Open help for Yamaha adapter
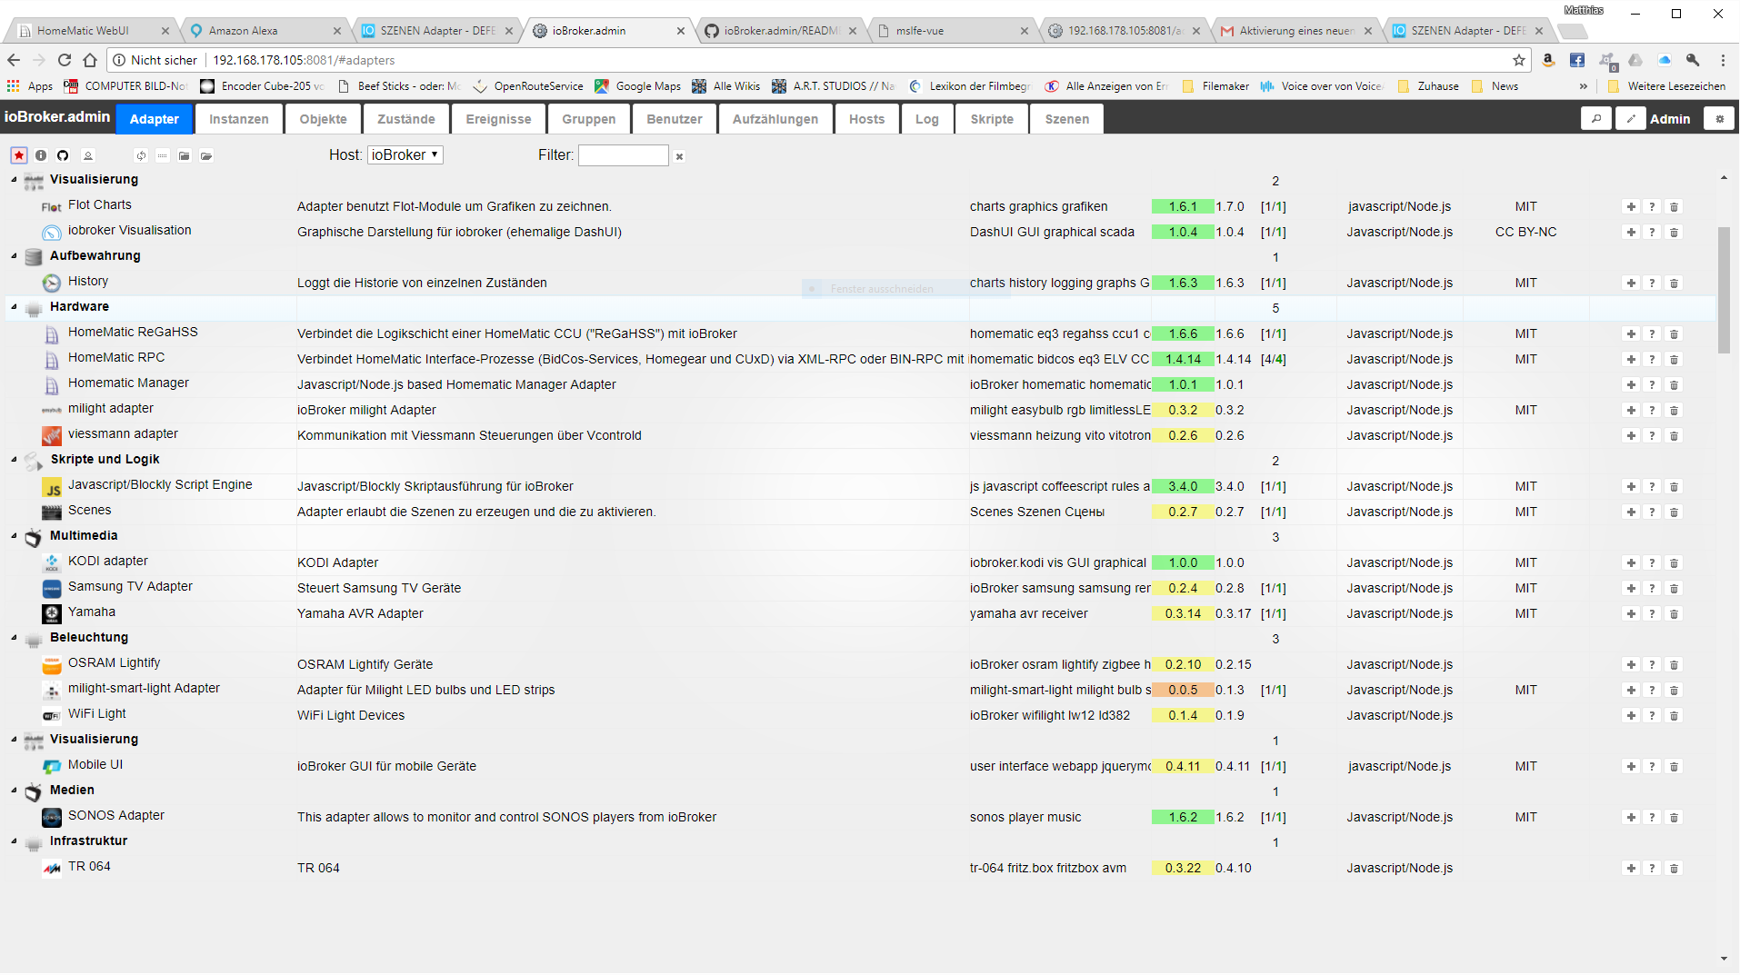The width and height of the screenshot is (1740, 975). point(1653,614)
